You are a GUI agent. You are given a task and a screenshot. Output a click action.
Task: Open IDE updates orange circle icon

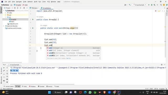tap(164, 5)
